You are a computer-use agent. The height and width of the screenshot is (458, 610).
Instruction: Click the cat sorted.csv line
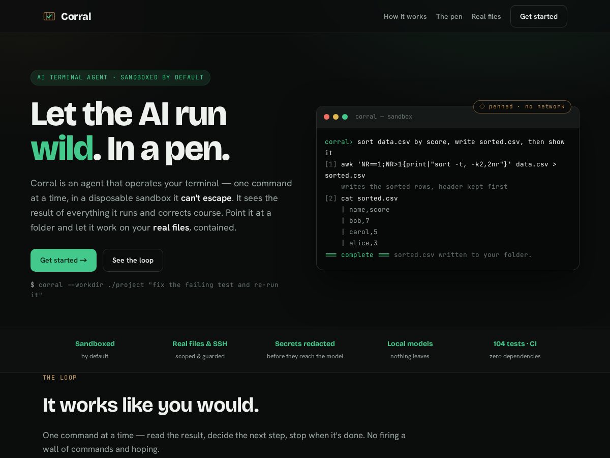pos(361,198)
